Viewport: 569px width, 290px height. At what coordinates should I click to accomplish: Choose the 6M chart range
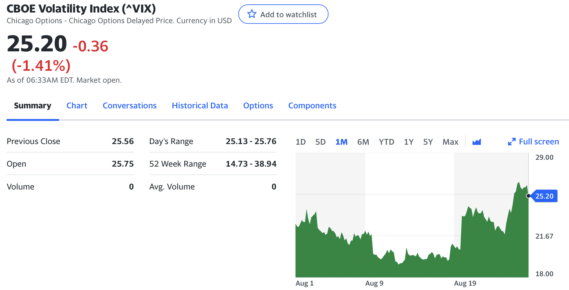click(x=363, y=142)
